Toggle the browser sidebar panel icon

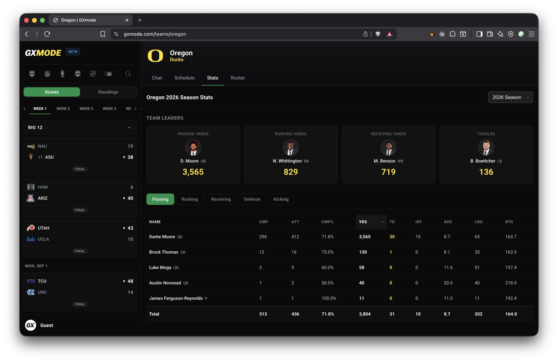pos(479,34)
